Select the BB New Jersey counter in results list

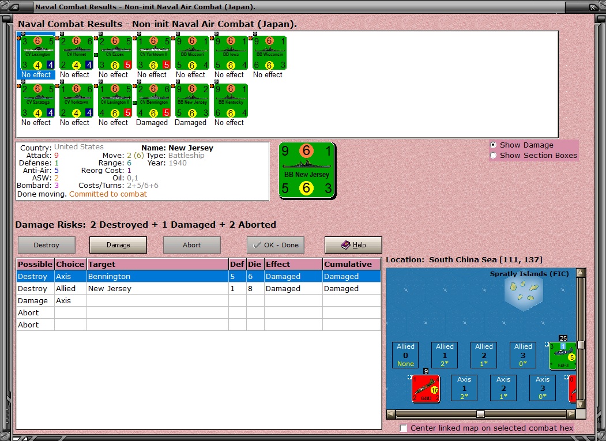tap(192, 100)
